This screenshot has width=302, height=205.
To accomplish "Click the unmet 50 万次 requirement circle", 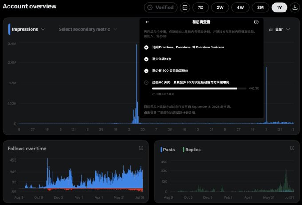I will (x=147, y=83).
